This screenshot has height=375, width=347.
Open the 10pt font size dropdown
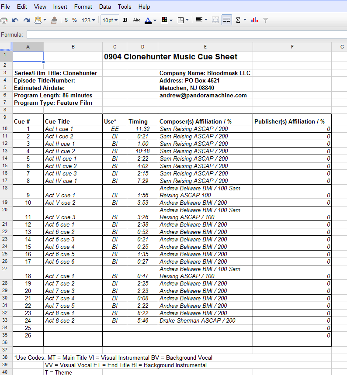[110, 20]
